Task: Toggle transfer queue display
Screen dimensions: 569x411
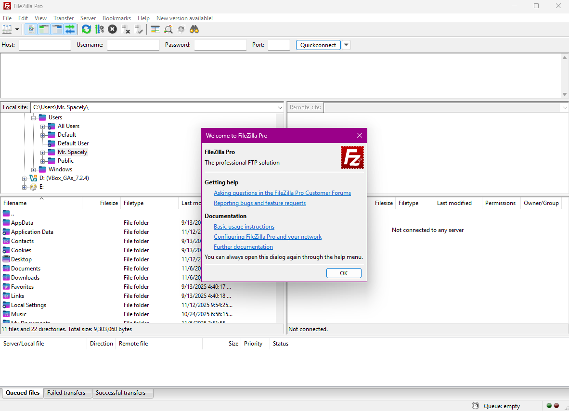Action: click(70, 29)
